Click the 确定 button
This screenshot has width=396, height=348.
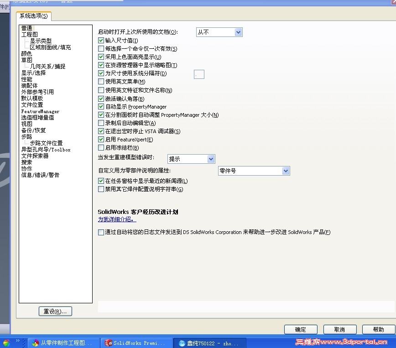coord(301,330)
